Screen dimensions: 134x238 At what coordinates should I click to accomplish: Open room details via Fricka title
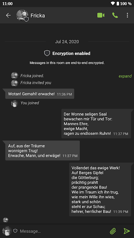(x=38, y=16)
